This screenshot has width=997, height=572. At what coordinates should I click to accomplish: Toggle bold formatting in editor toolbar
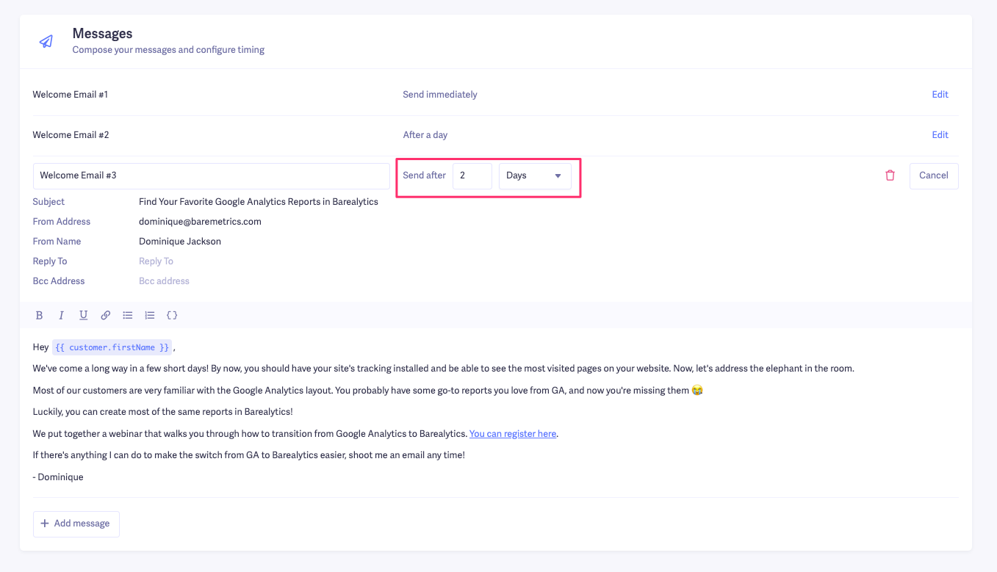click(x=40, y=315)
